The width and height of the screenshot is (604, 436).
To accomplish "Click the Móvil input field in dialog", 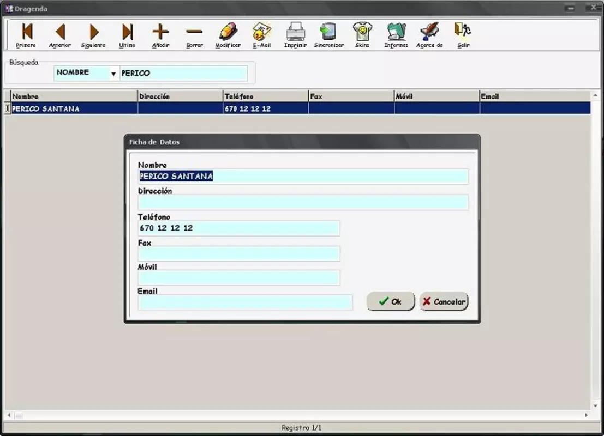I will click(x=239, y=278).
